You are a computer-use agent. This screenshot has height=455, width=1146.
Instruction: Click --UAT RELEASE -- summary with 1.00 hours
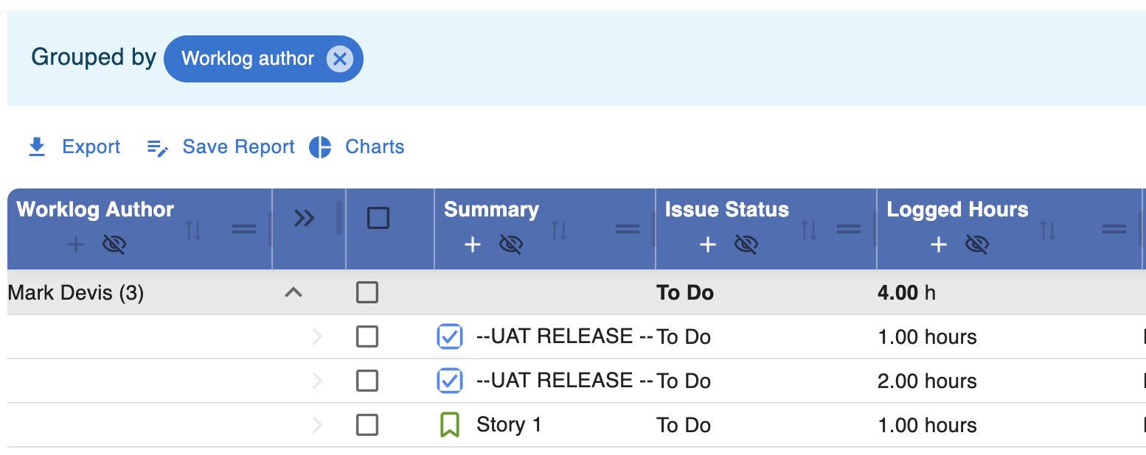[x=565, y=336]
